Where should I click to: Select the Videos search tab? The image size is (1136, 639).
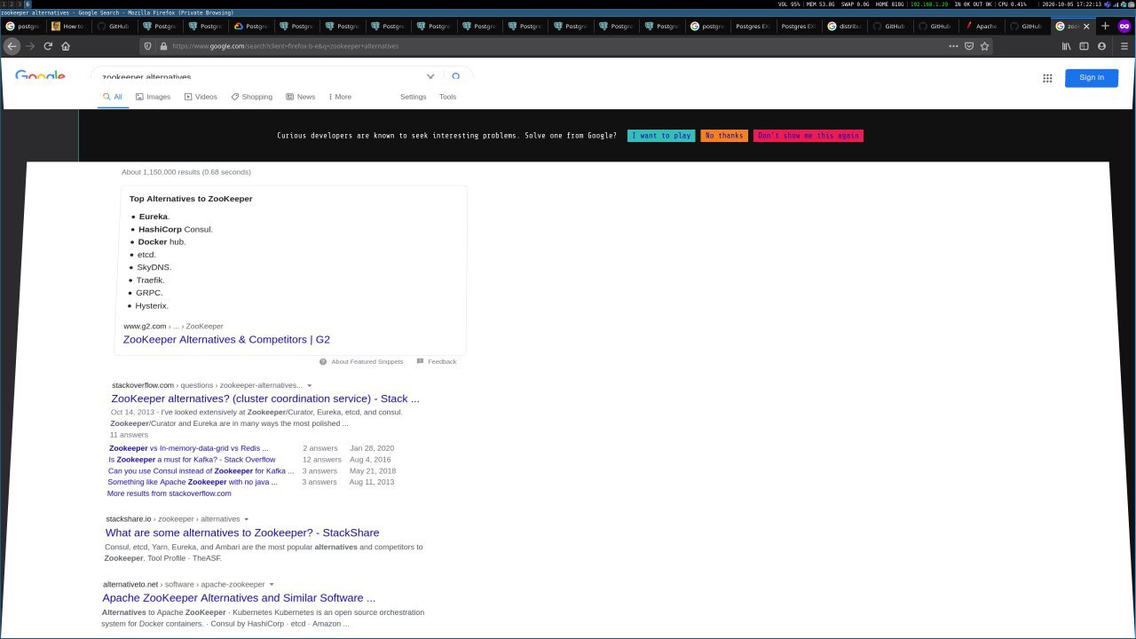[x=201, y=97]
